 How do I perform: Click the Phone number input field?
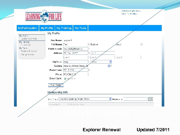[76, 74]
